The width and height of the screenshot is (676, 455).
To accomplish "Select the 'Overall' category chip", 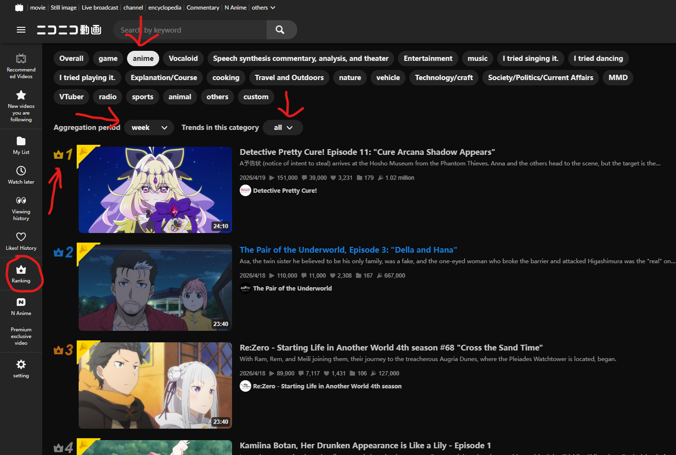I will coord(71,58).
